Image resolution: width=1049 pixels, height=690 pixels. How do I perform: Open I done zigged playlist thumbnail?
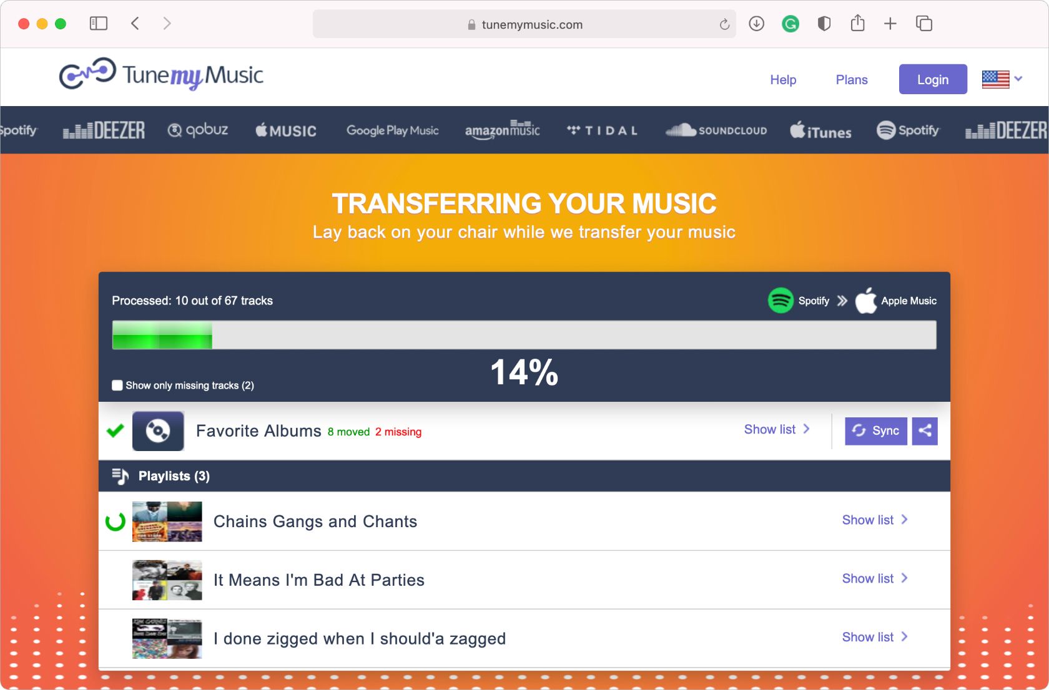point(167,639)
